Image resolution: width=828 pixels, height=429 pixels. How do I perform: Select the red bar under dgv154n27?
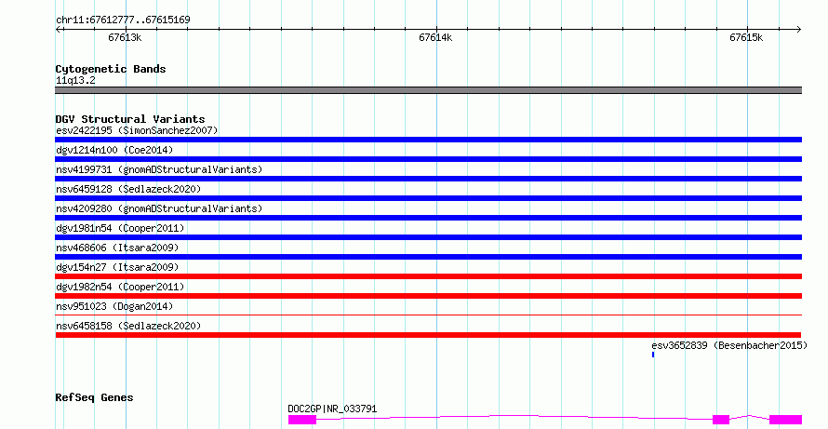point(428,276)
